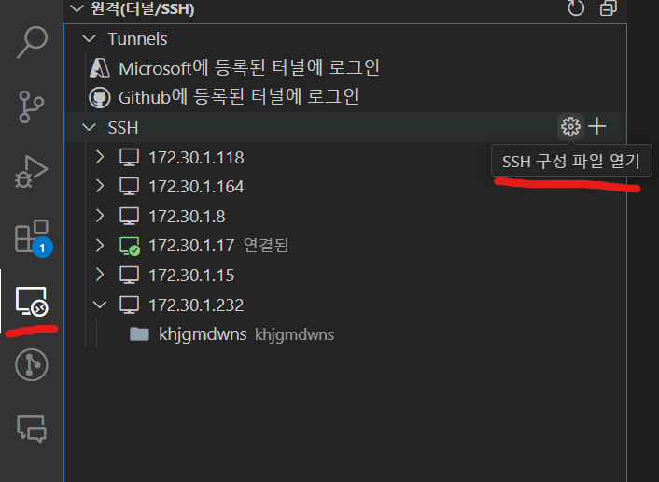Open the Remote Explorer view icon

point(32,301)
